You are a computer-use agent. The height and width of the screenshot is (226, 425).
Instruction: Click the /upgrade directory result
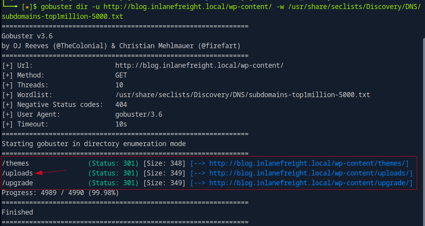(17, 183)
